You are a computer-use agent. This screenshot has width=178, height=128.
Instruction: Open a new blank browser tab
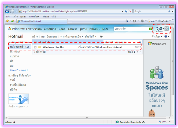pos(70,21)
